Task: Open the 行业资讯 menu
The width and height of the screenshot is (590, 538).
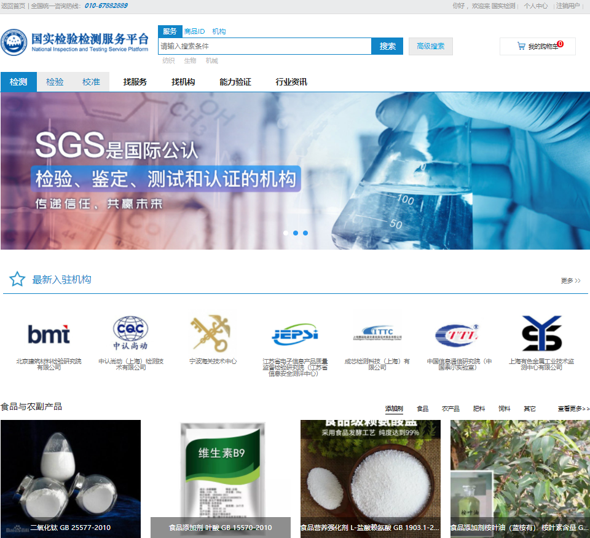Action: (x=291, y=82)
